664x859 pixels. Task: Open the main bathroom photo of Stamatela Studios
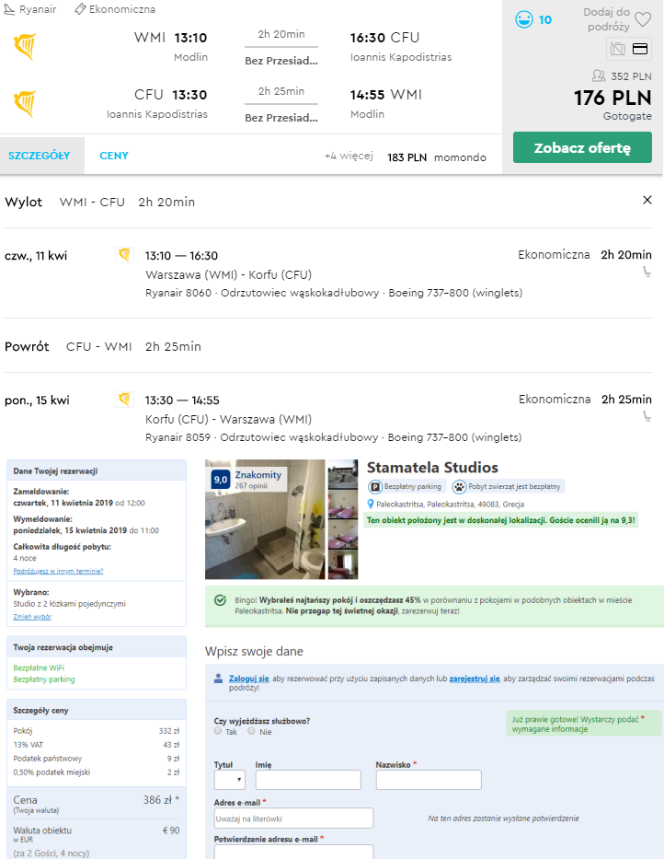click(x=265, y=519)
